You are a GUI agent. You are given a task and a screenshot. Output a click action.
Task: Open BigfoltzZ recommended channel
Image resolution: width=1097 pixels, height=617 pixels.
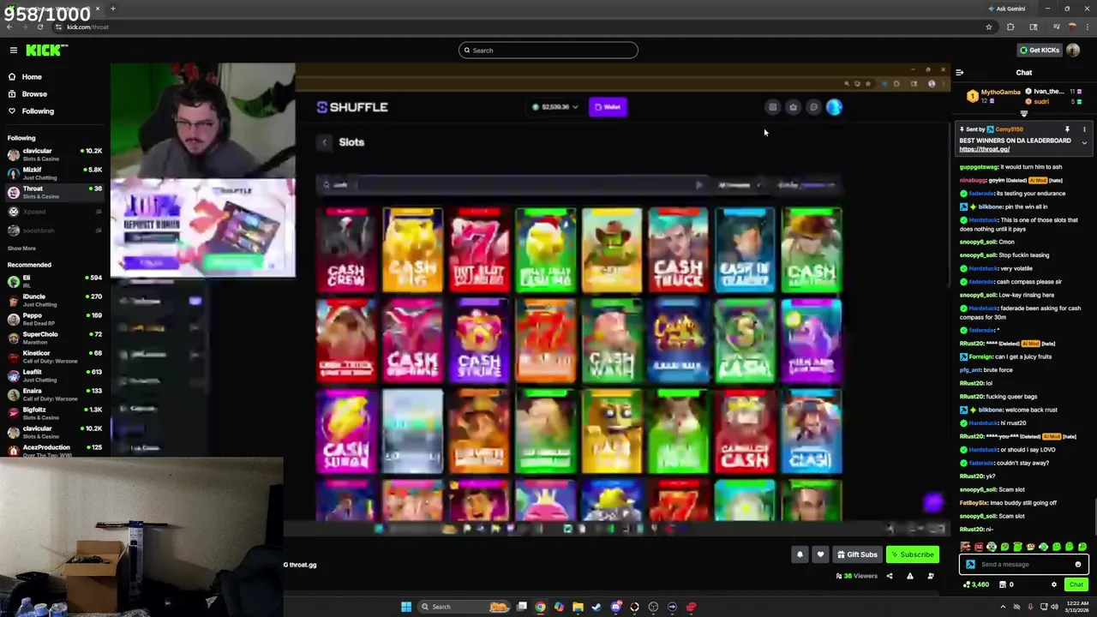pyautogui.click(x=55, y=413)
